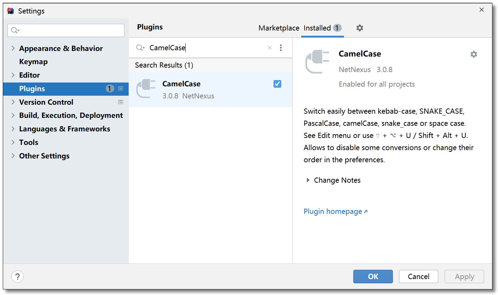Click the project-level icon beside Version Control
The height and width of the screenshot is (295, 498).
[121, 102]
